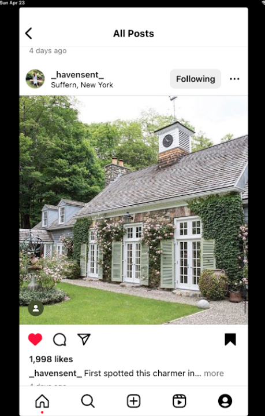
Task: Open Reels from bottom navigation
Action: (x=180, y=401)
